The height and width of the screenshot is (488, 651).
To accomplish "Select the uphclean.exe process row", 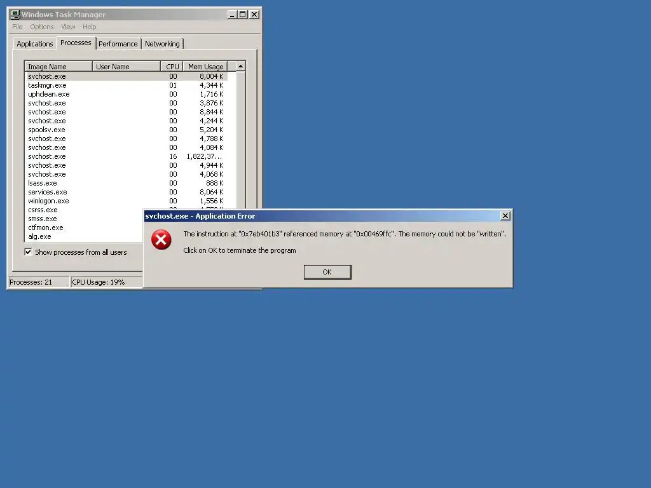I will (x=127, y=94).
